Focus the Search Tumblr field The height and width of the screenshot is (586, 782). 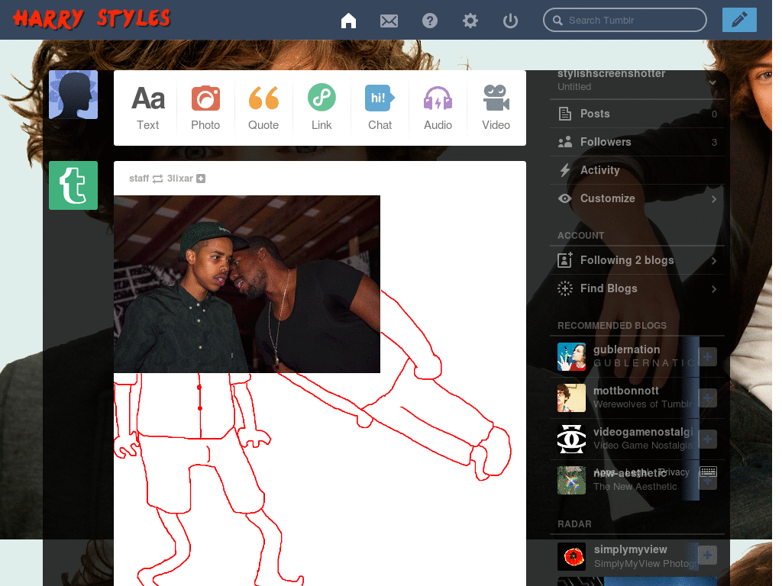coord(625,21)
